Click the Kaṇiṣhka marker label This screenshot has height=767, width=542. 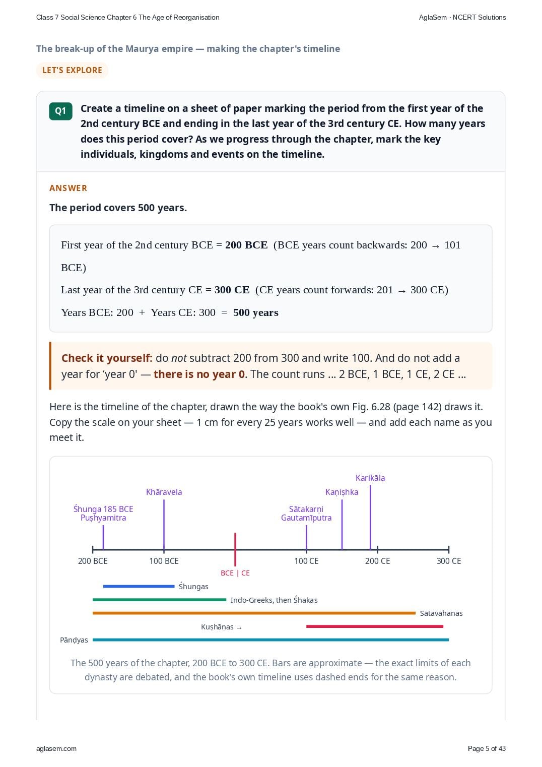pyautogui.click(x=342, y=492)
